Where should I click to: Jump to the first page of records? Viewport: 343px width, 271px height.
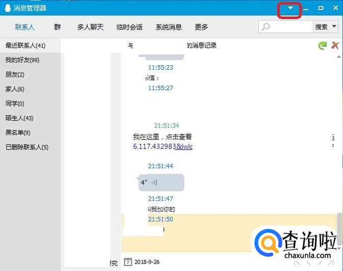[x=298, y=263]
